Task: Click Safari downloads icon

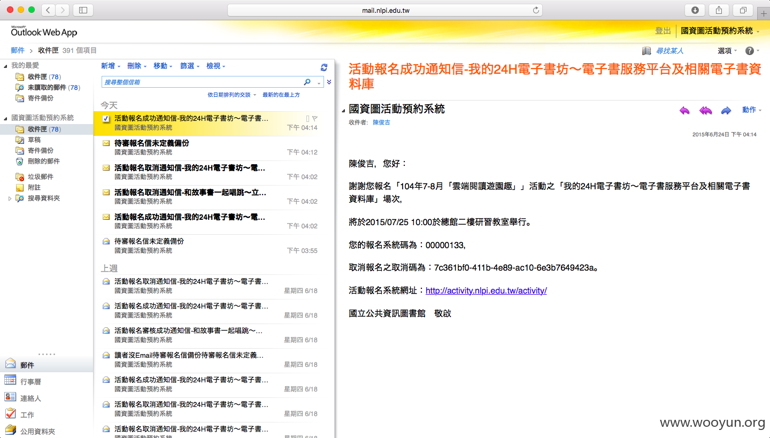Action: point(695,10)
